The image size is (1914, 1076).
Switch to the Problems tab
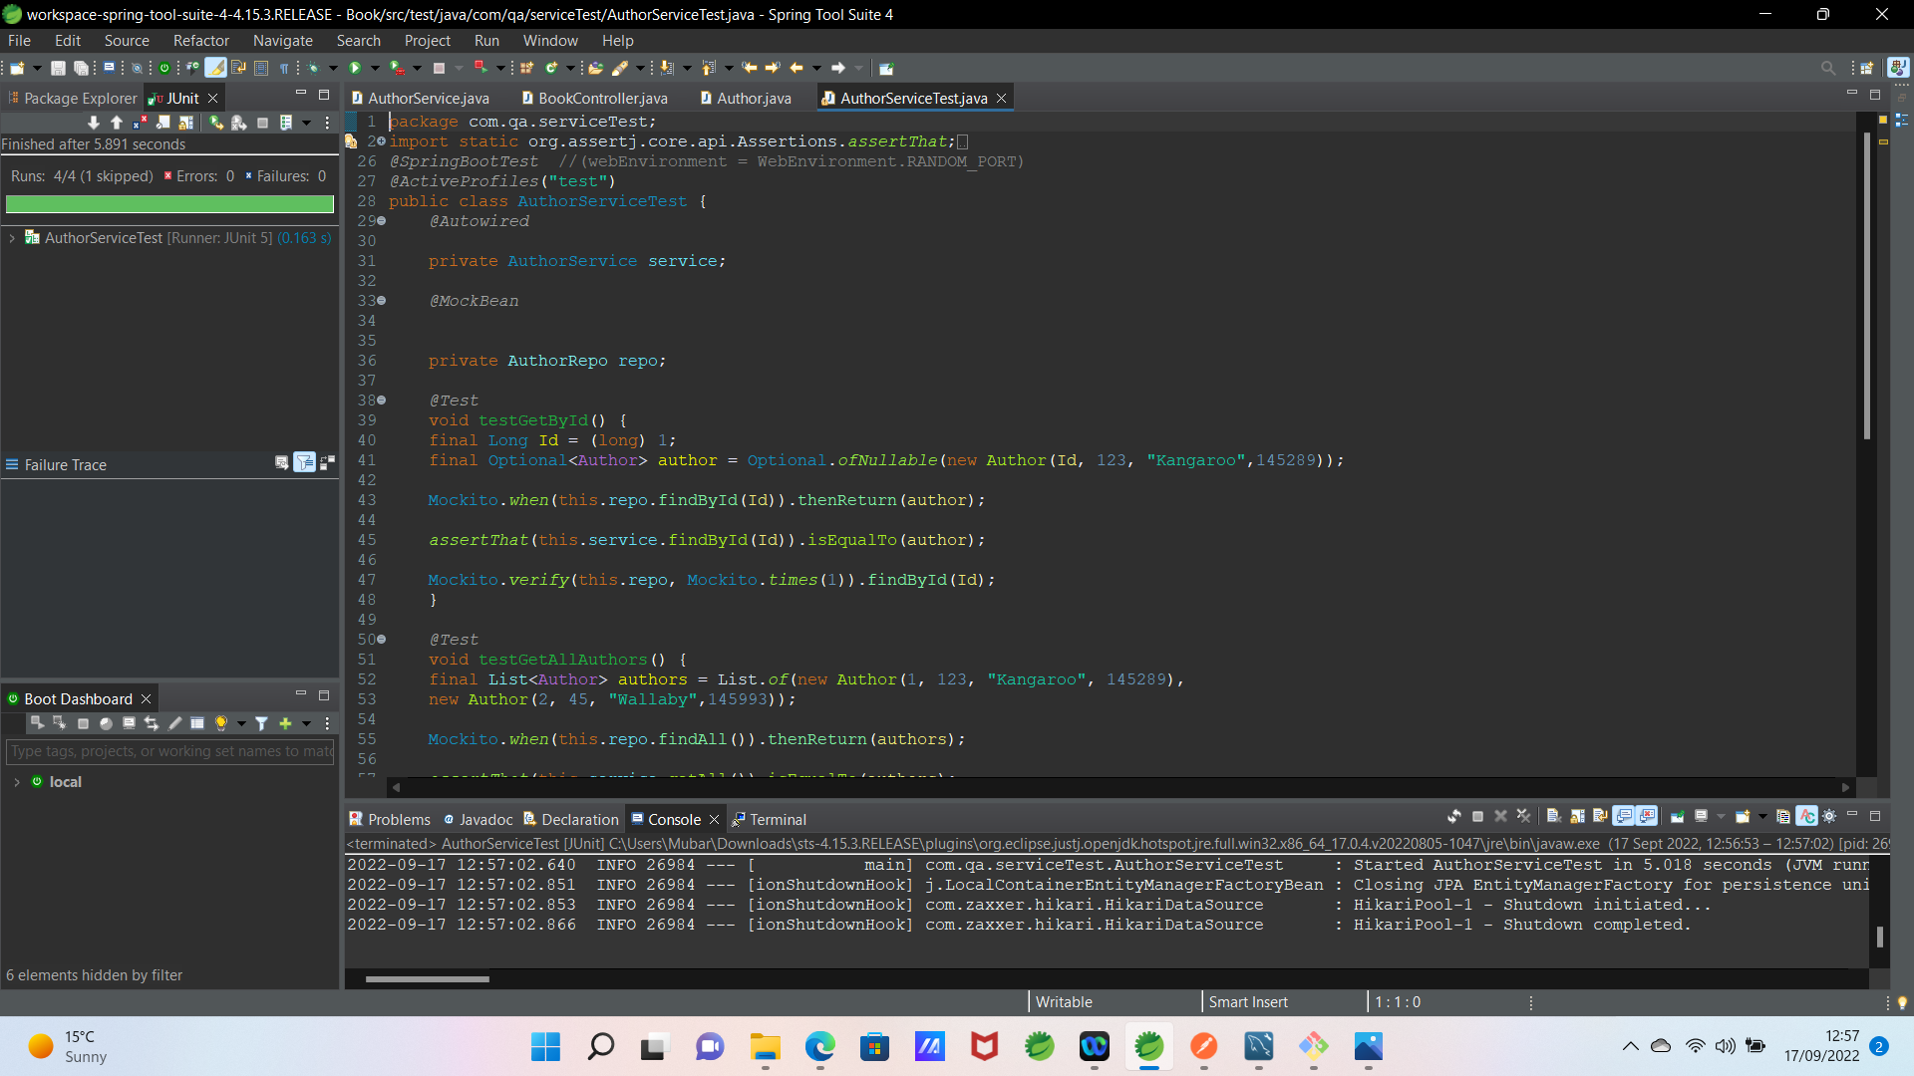pos(390,819)
